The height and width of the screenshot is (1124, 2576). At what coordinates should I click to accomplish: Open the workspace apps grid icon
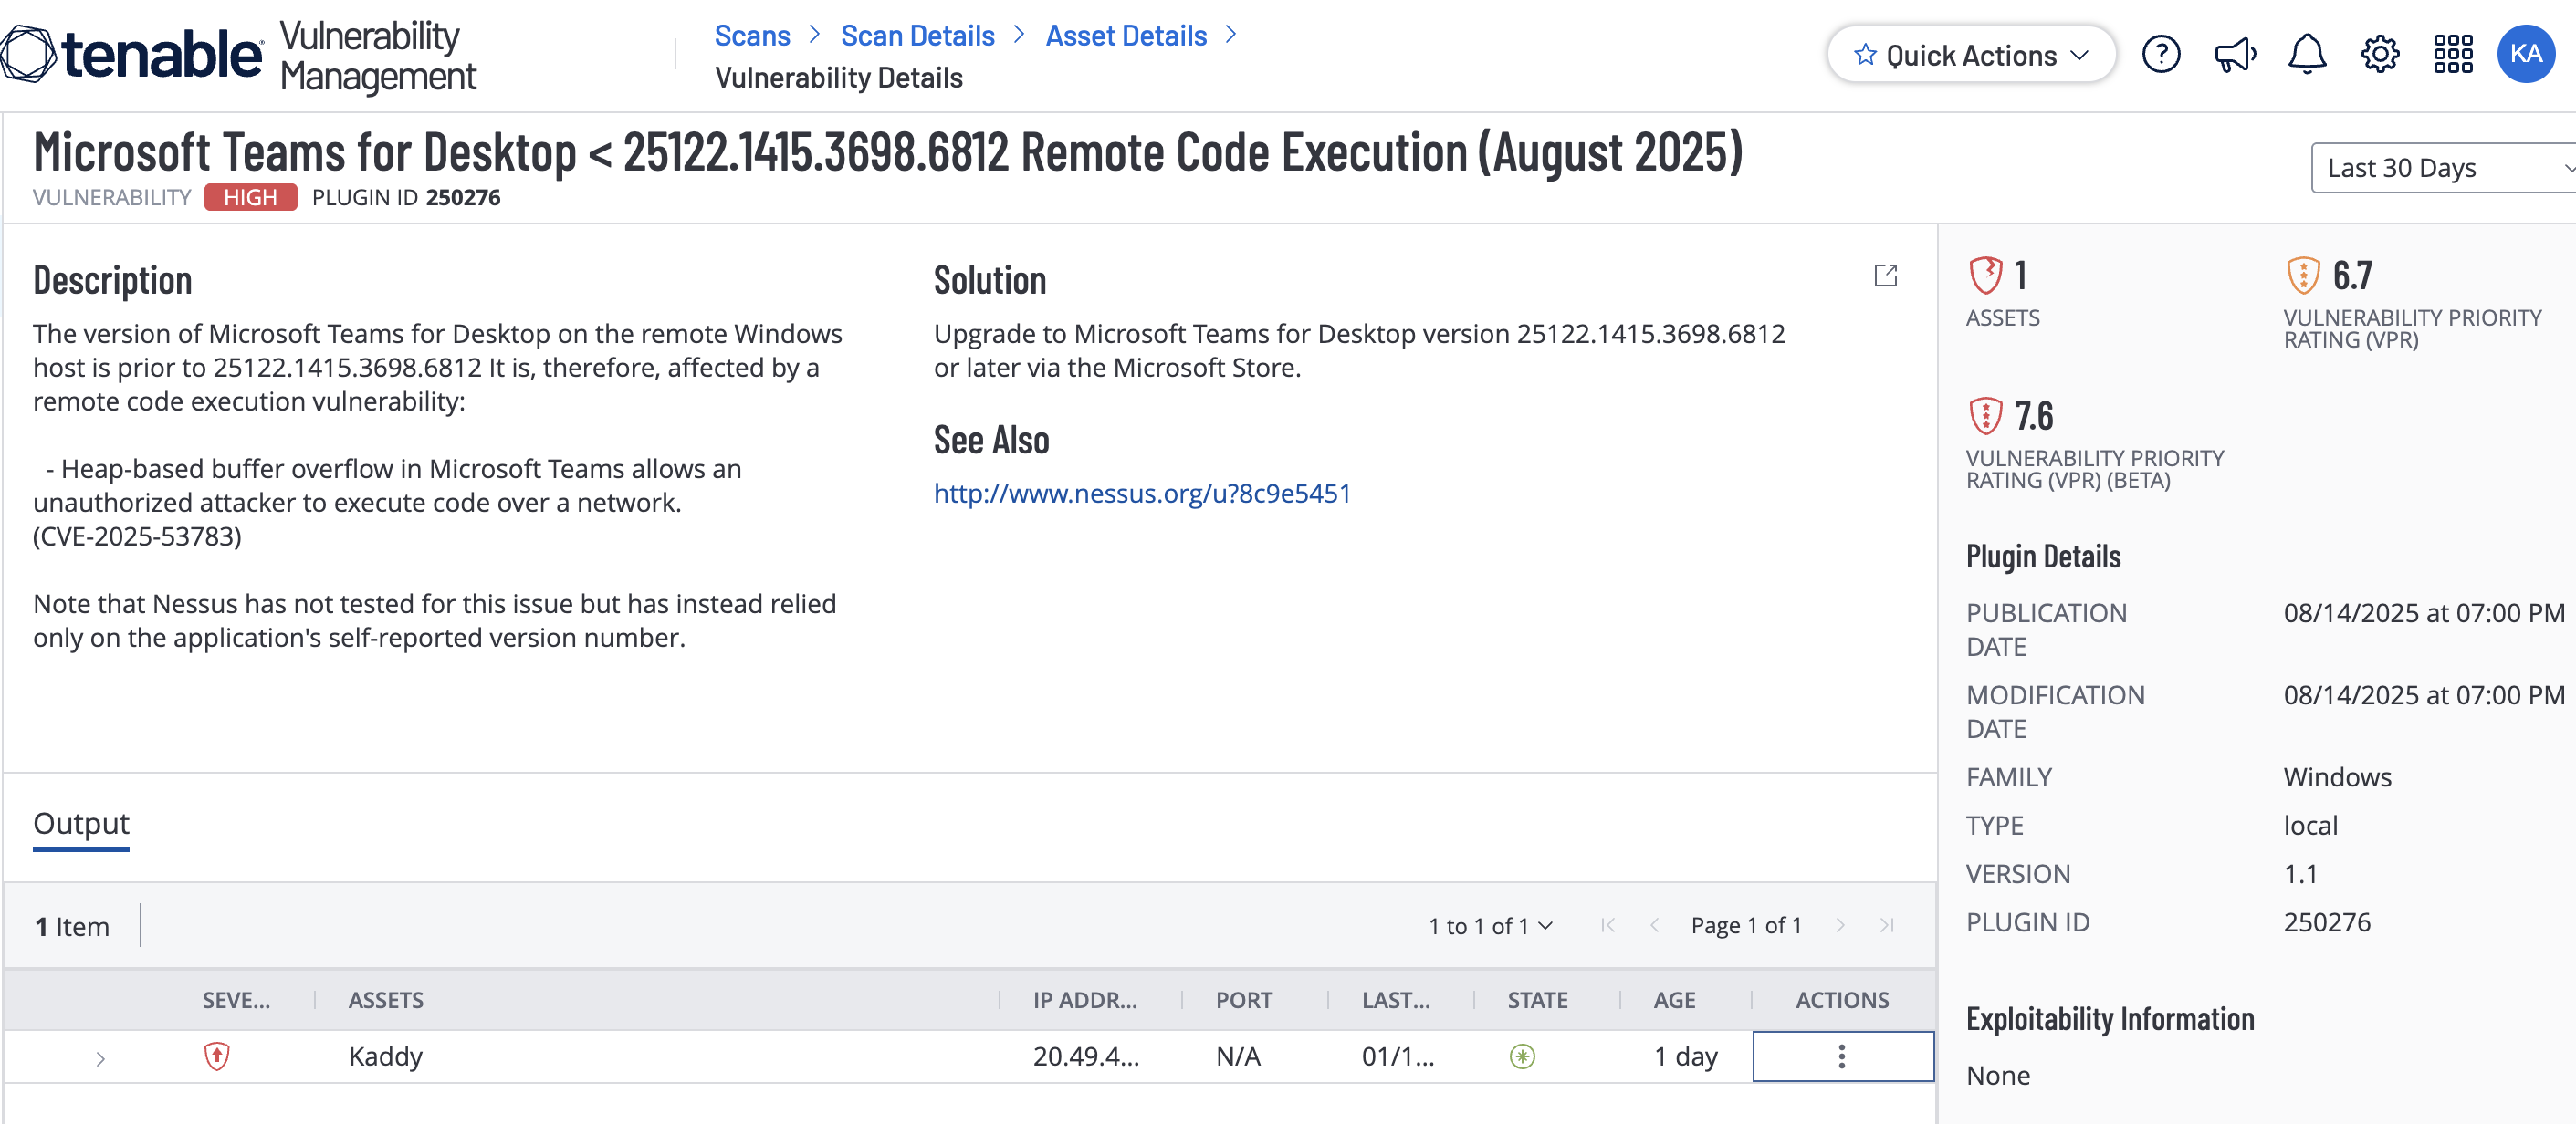2452,54
